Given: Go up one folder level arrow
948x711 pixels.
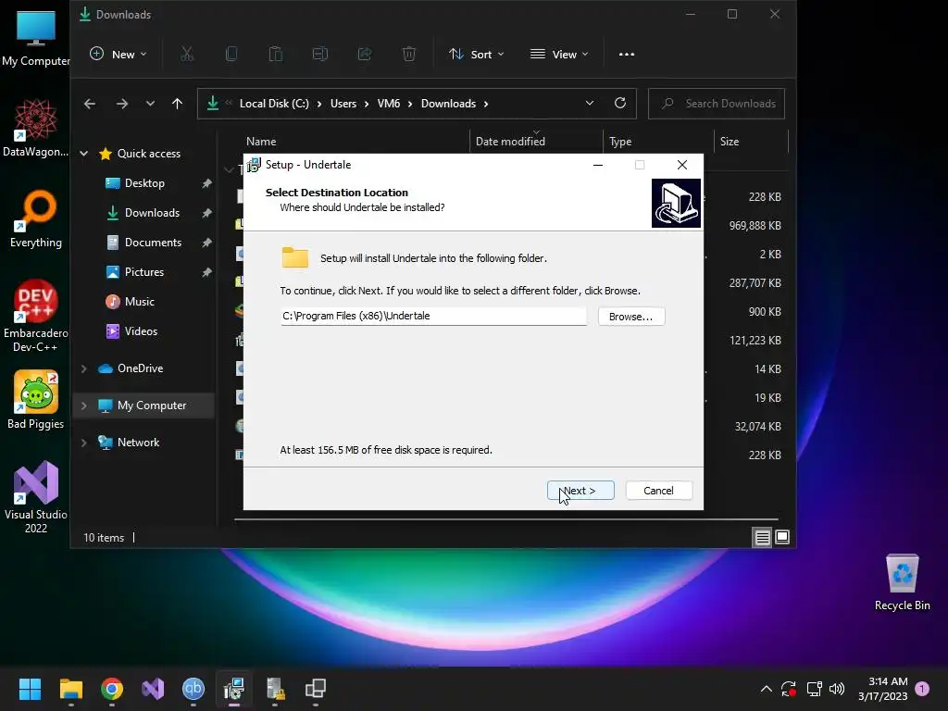Looking at the screenshot, I should 177,104.
